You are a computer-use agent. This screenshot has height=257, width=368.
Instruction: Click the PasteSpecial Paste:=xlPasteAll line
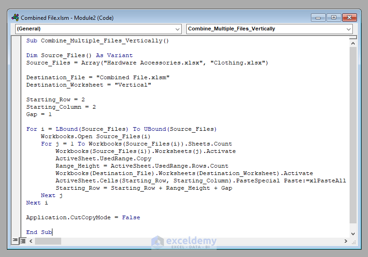tap(201, 181)
